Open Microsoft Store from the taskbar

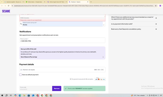click(x=29, y=95)
